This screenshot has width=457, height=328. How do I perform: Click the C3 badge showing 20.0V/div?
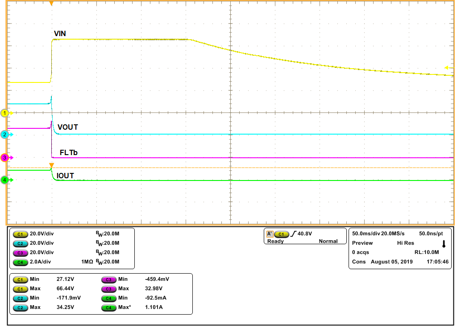(x=20, y=252)
